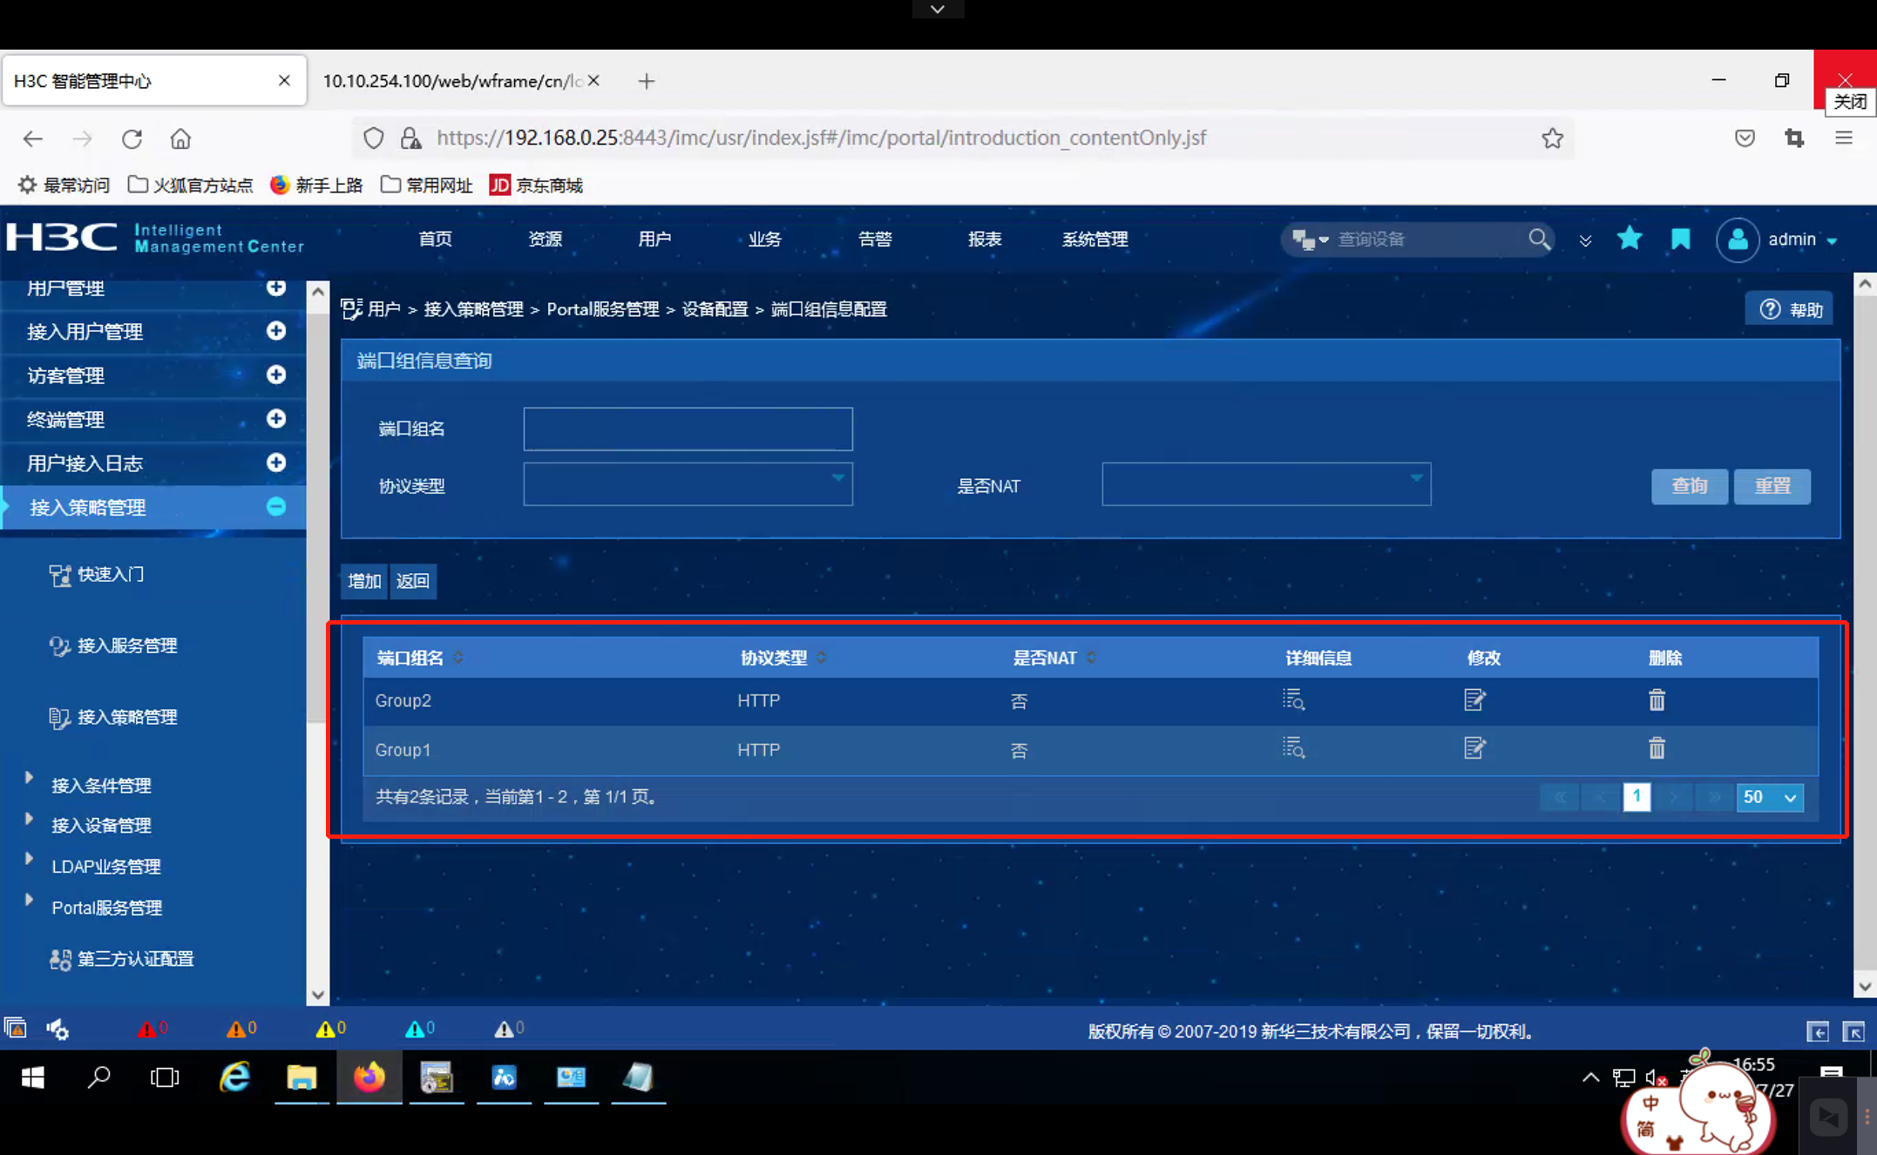This screenshot has height=1155, width=1877.
Task: Click the favorites star in H3C header
Action: pos(1629,239)
